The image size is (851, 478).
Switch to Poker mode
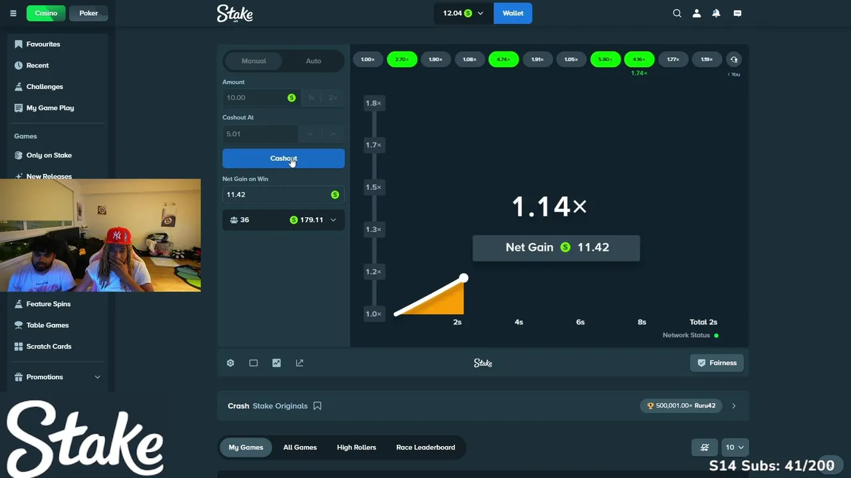[x=88, y=13]
